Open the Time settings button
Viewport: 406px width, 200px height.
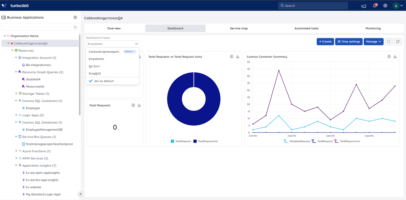(x=349, y=42)
